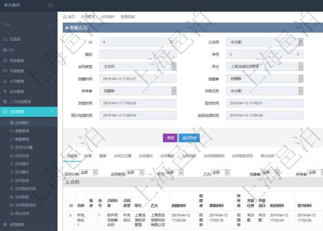The width and height of the screenshot is (323, 231).
Task: Click the 合同预警规则 icon in sidebar submenu
Action: click(x=12, y=188)
